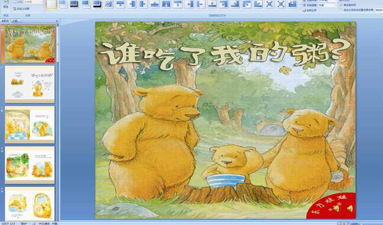
Task: Close the slides thumbnail pane
Action: [57, 21]
